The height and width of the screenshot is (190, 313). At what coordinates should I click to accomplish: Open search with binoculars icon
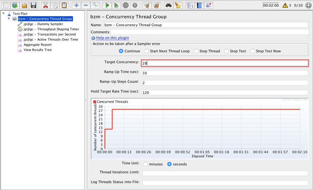tap(169, 5)
